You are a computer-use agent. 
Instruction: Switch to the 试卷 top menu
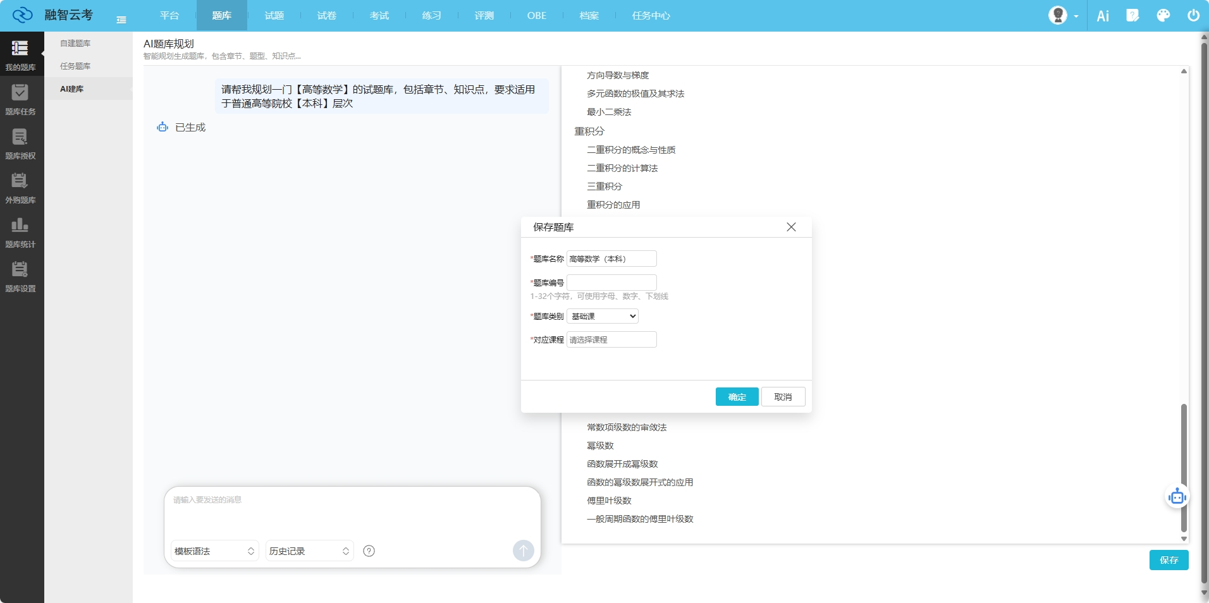[x=326, y=16]
